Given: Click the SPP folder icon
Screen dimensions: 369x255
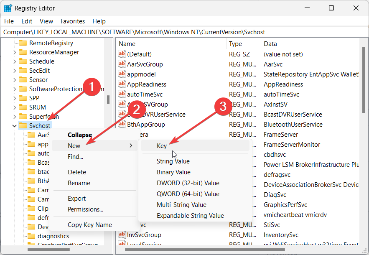Looking at the screenshot, I should pos(23,98).
